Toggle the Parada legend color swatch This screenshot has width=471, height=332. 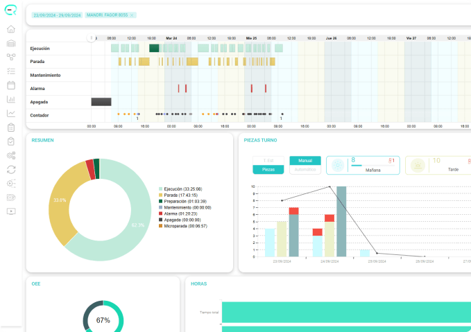click(x=160, y=195)
